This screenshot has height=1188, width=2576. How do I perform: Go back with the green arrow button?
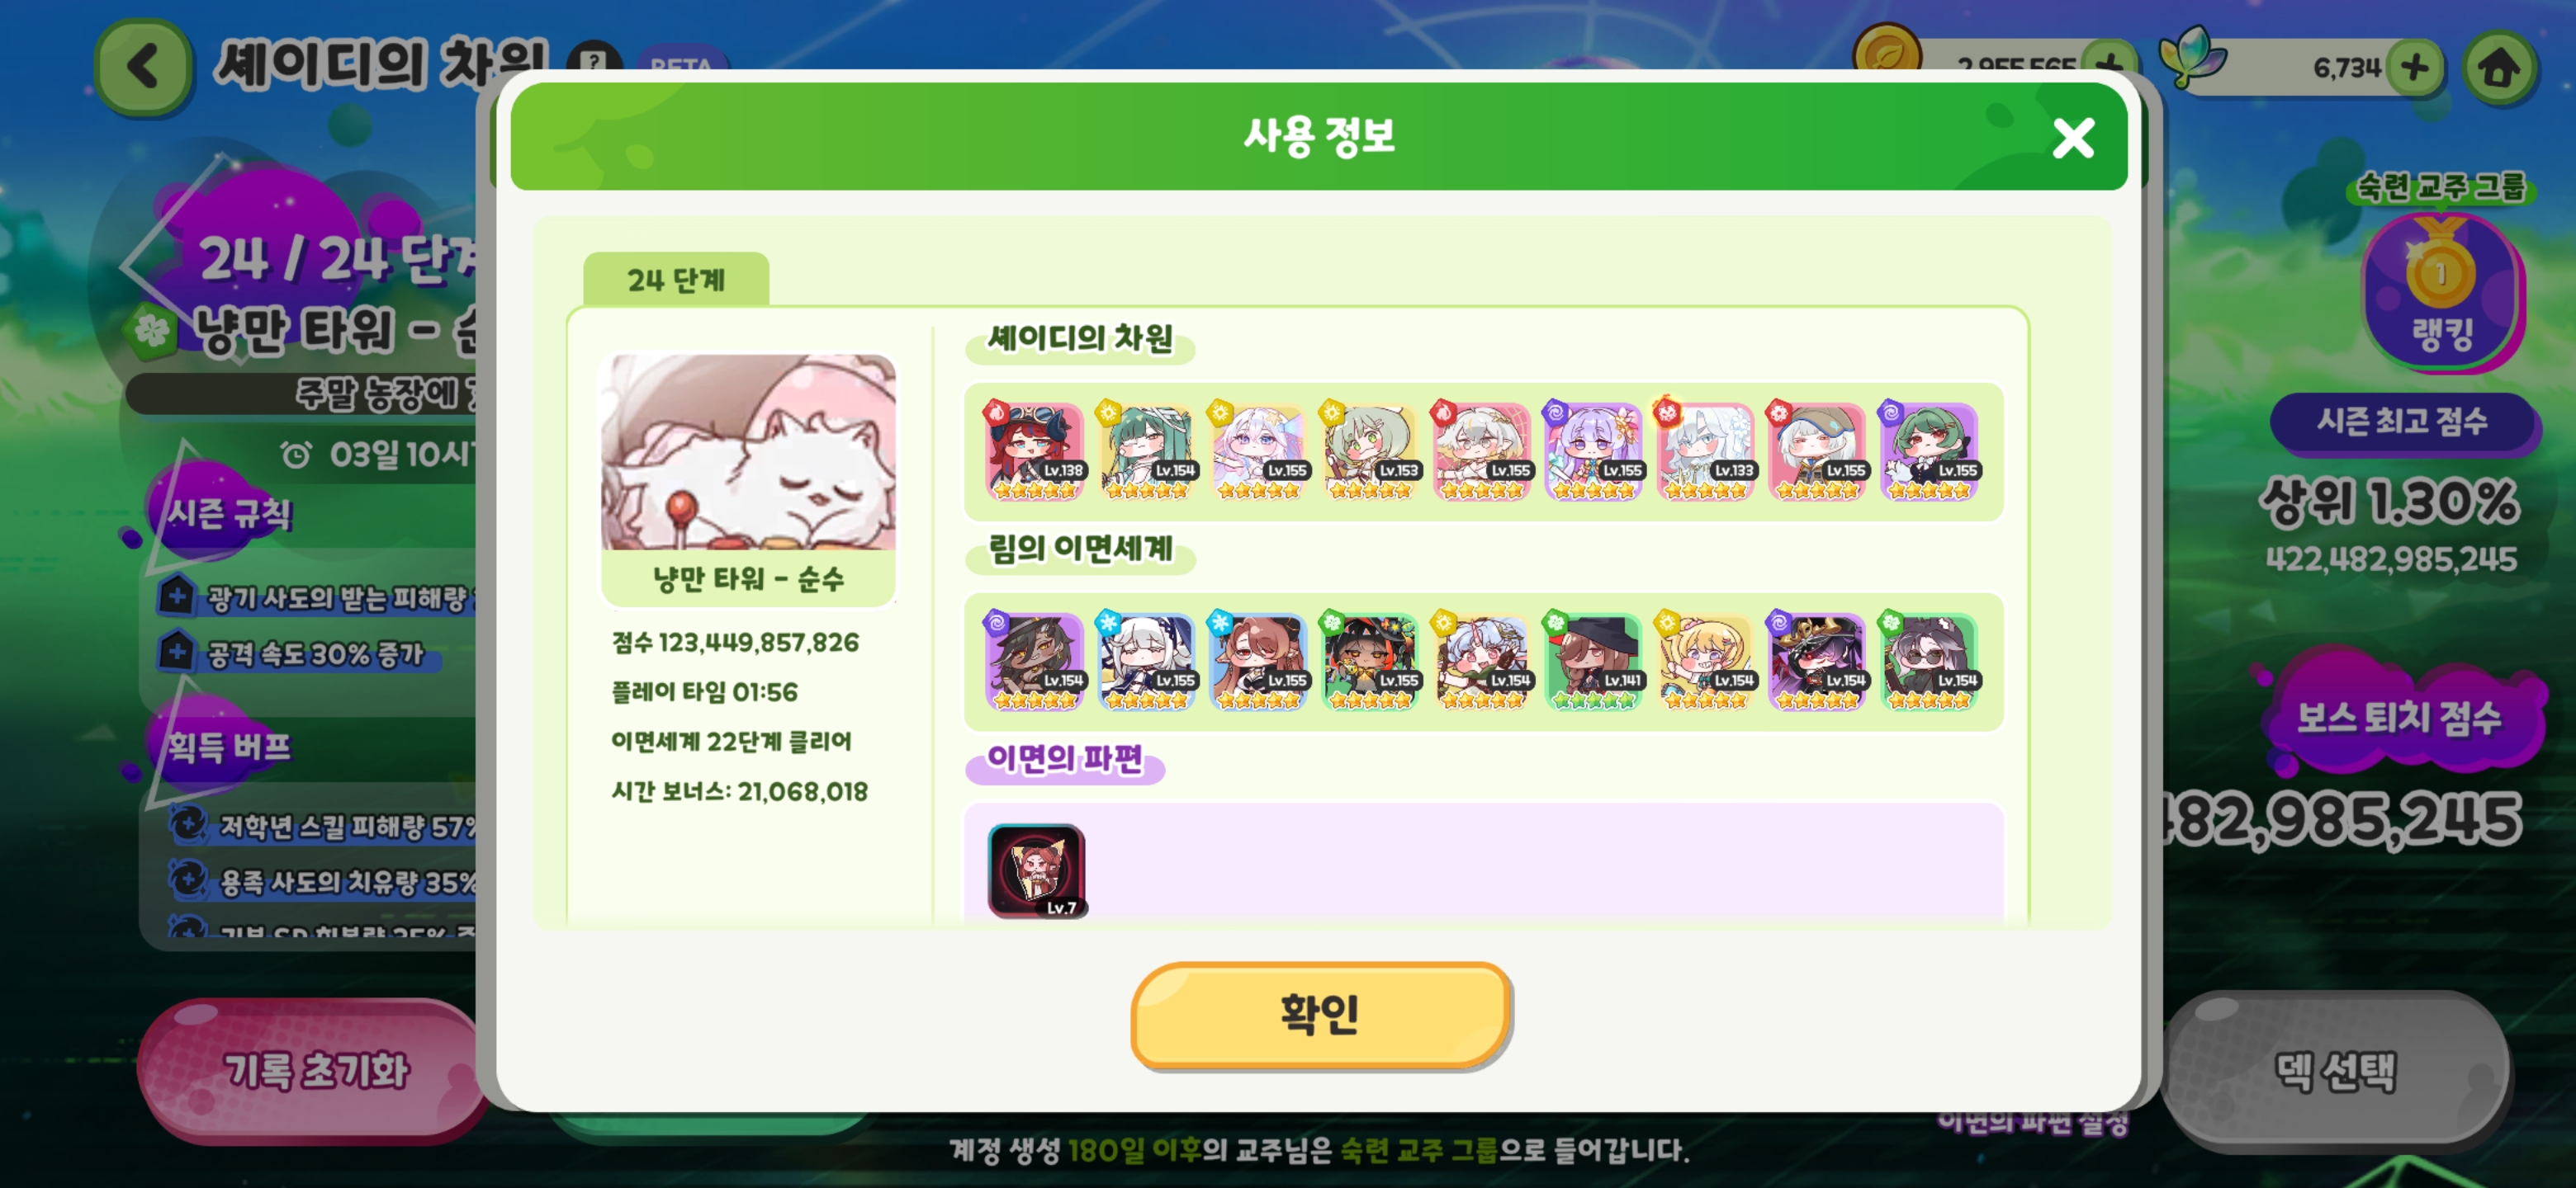[x=143, y=67]
